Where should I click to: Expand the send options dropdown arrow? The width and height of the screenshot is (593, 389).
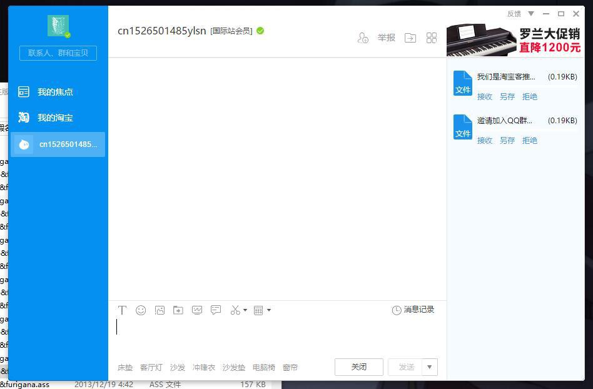click(430, 367)
